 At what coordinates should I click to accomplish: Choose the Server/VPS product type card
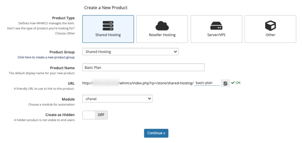216,29
